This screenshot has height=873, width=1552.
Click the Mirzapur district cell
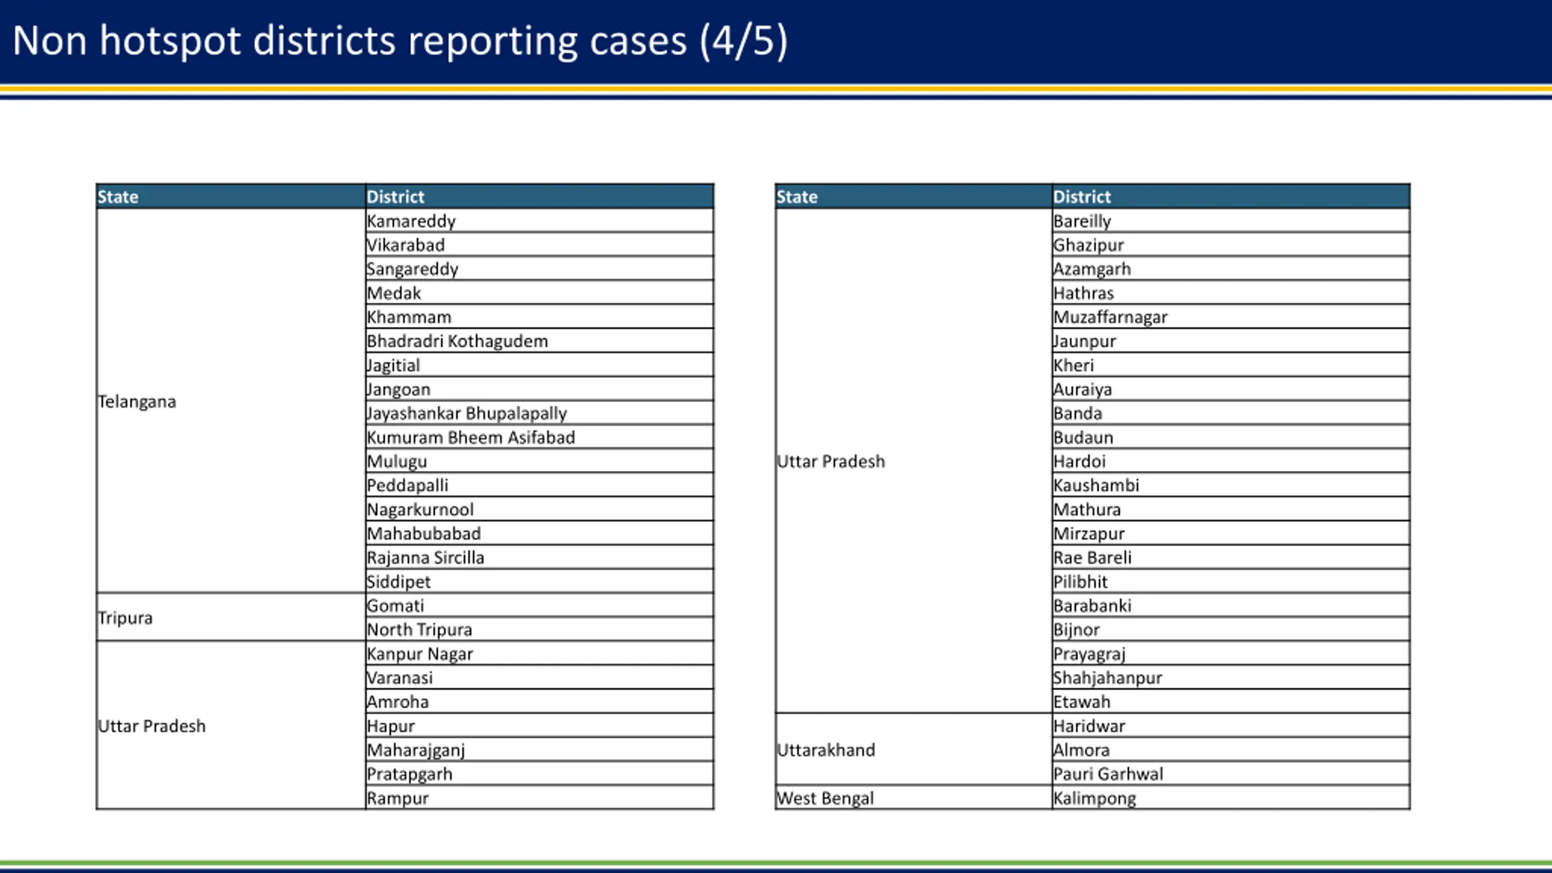click(1231, 533)
